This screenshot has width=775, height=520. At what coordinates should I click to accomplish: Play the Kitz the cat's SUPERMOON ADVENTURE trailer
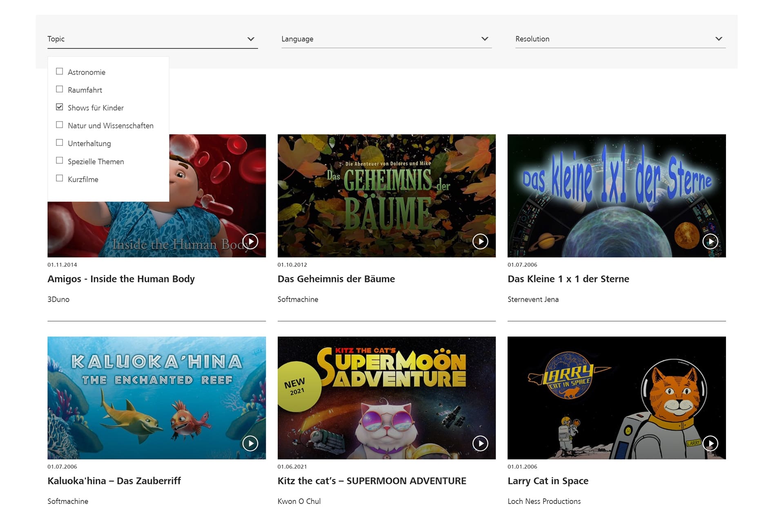481,443
